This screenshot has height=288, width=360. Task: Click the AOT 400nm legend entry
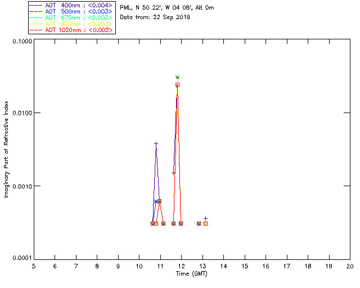tap(71, 5)
